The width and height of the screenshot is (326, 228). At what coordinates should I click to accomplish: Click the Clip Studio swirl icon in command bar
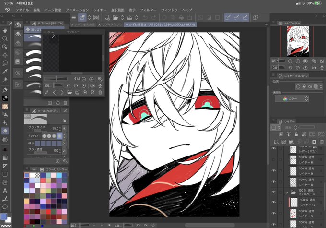click(96, 18)
